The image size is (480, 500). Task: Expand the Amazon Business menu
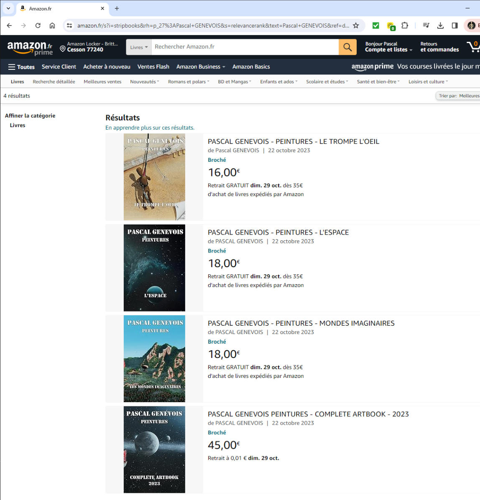(x=201, y=66)
